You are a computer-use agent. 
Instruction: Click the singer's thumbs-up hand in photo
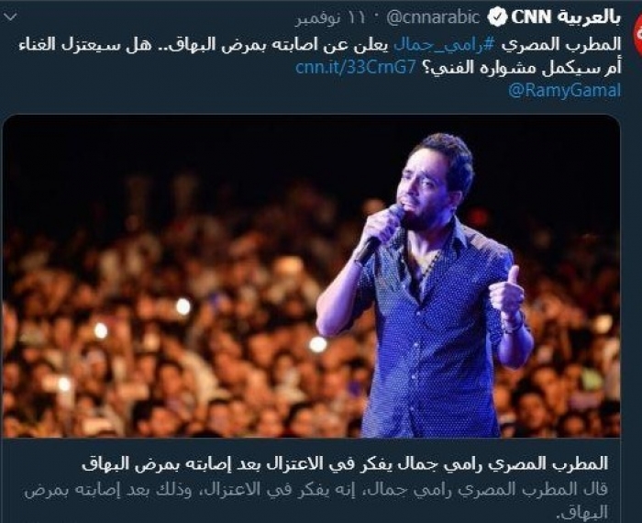coord(507,292)
